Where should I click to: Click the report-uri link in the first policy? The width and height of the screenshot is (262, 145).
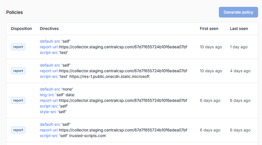49,47
